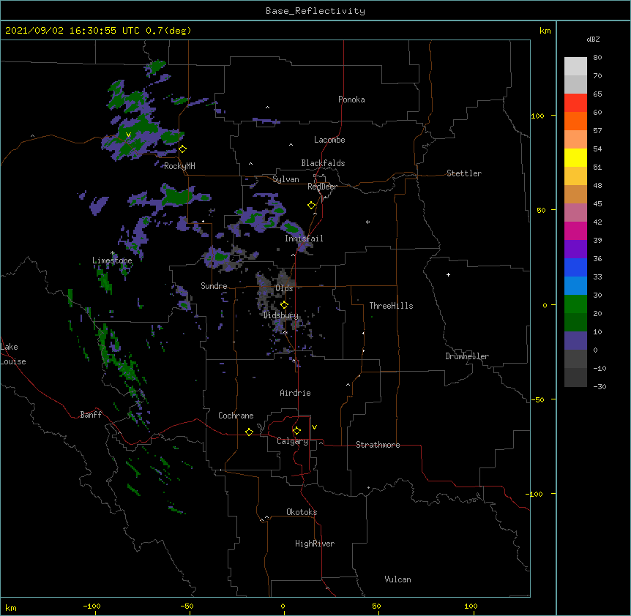Click the Drumheller city label
Screen dimensions: 631x616
[x=467, y=356]
